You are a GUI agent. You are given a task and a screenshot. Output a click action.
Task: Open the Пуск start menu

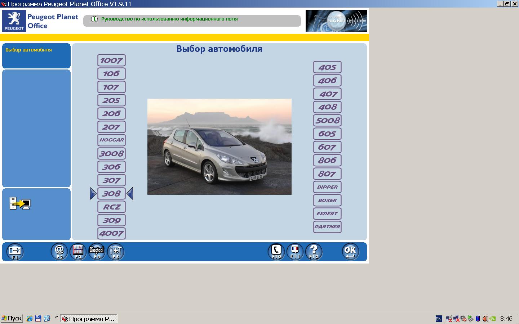(x=12, y=319)
